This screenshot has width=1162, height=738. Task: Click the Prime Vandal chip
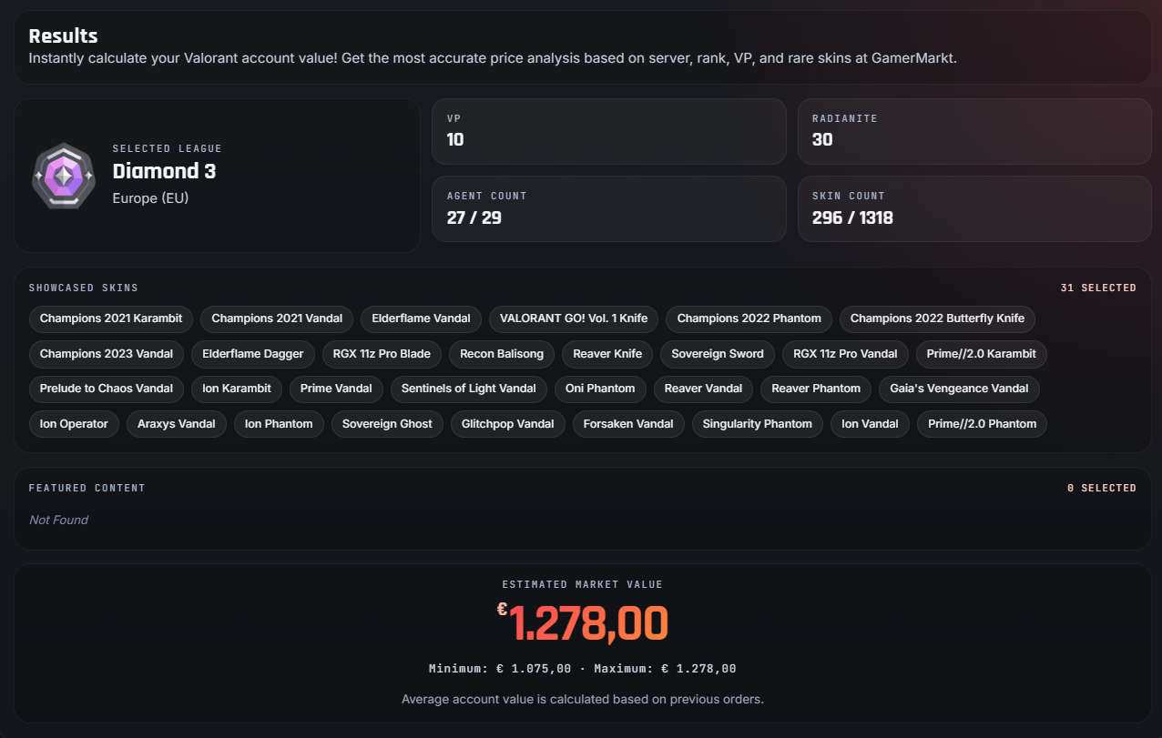tap(336, 389)
